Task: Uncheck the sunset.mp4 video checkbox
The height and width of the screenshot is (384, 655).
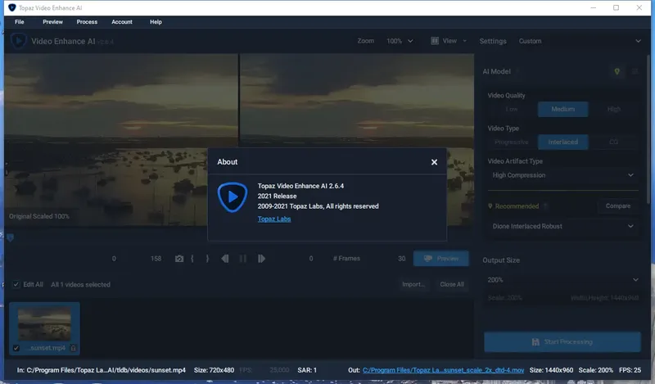Action: [x=16, y=348]
